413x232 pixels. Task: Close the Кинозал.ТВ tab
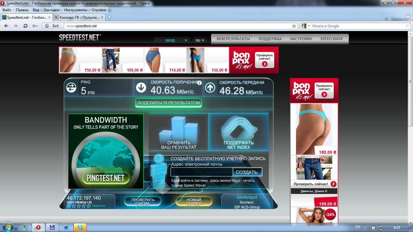(102, 18)
